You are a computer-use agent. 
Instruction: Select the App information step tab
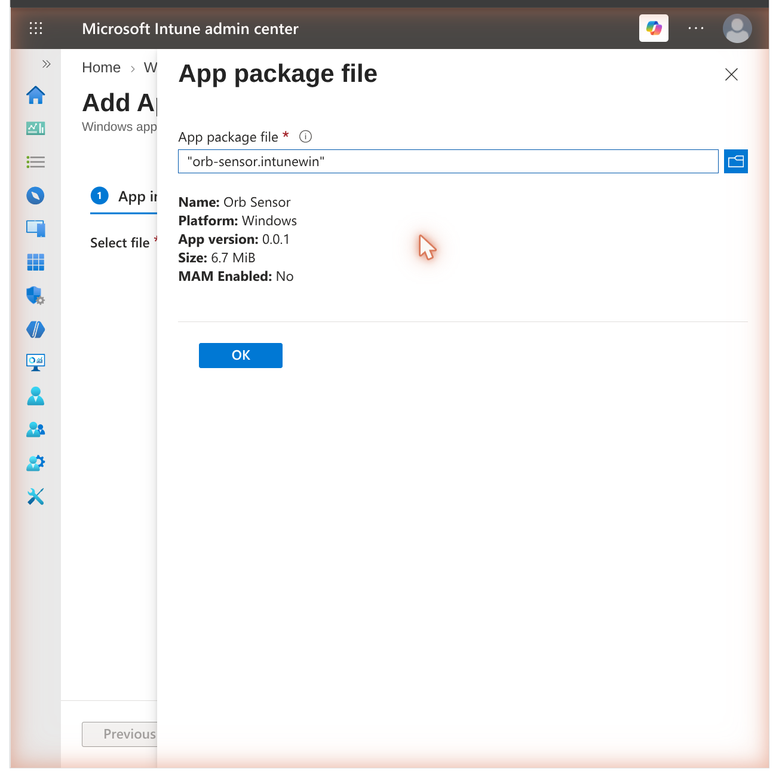pyautogui.click(x=124, y=196)
